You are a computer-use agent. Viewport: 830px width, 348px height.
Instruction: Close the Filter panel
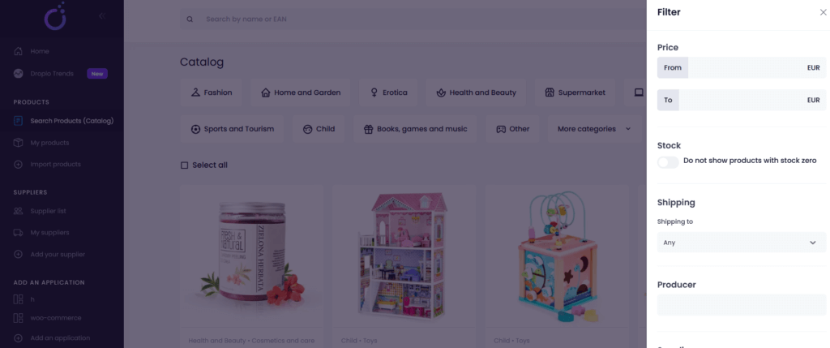pyautogui.click(x=824, y=12)
